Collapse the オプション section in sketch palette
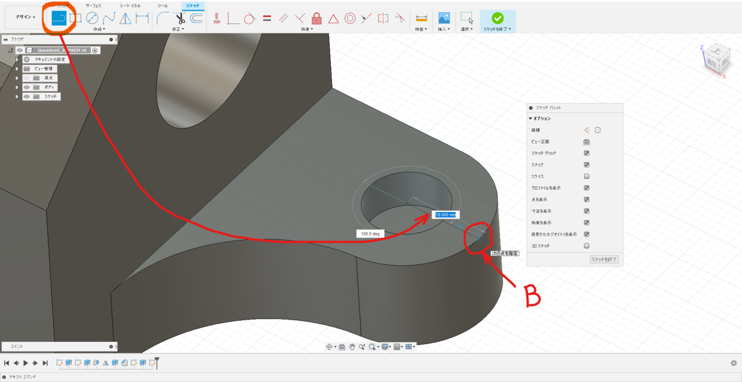This screenshot has height=382, width=742. 530,118
